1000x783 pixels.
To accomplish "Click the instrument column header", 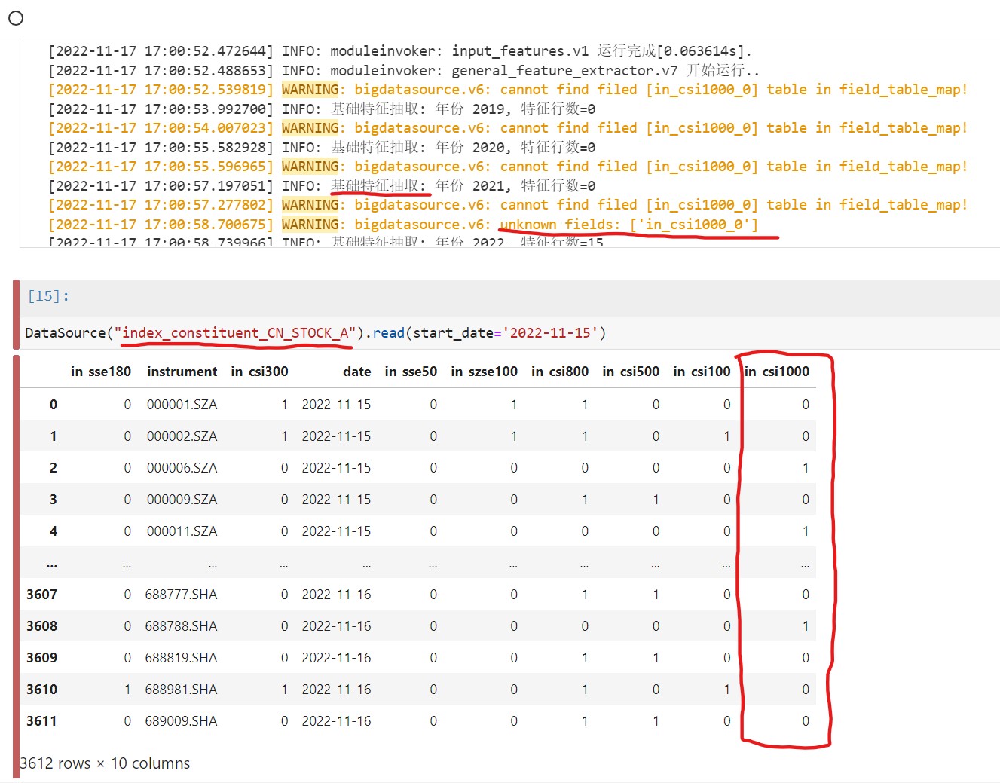I will point(182,371).
